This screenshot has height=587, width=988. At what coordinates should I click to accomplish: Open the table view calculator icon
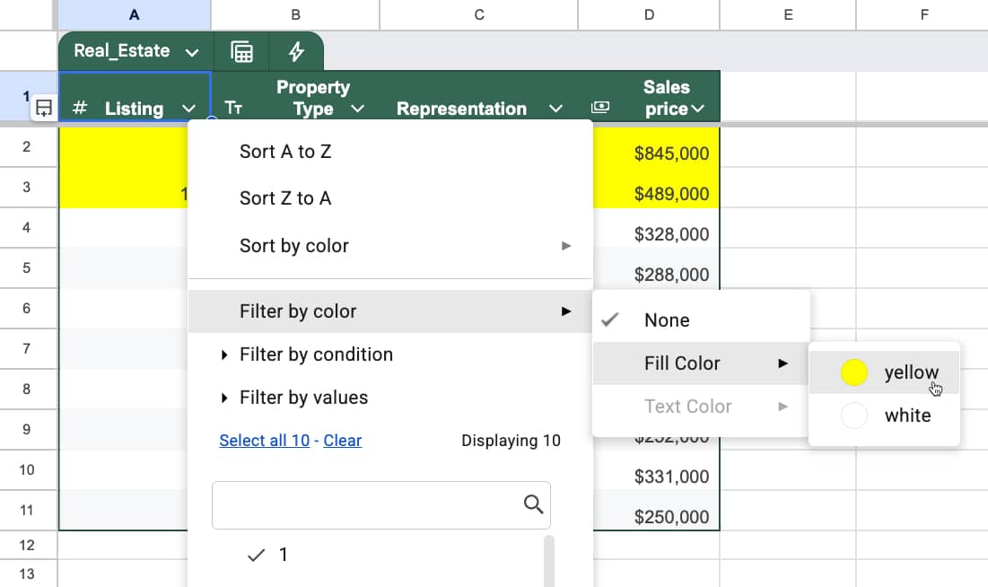coord(241,52)
